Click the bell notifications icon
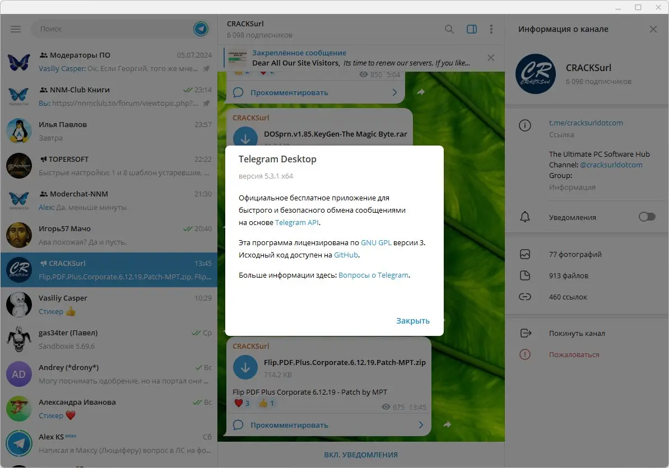 tap(525, 217)
